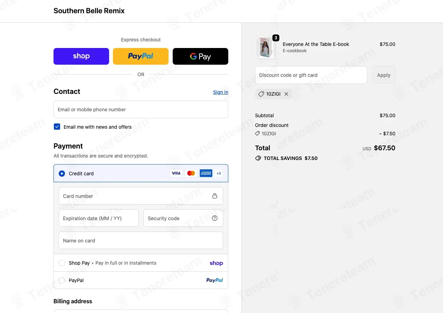
Task: Remove the 10ZIGI discount code tag
Action: click(x=286, y=94)
